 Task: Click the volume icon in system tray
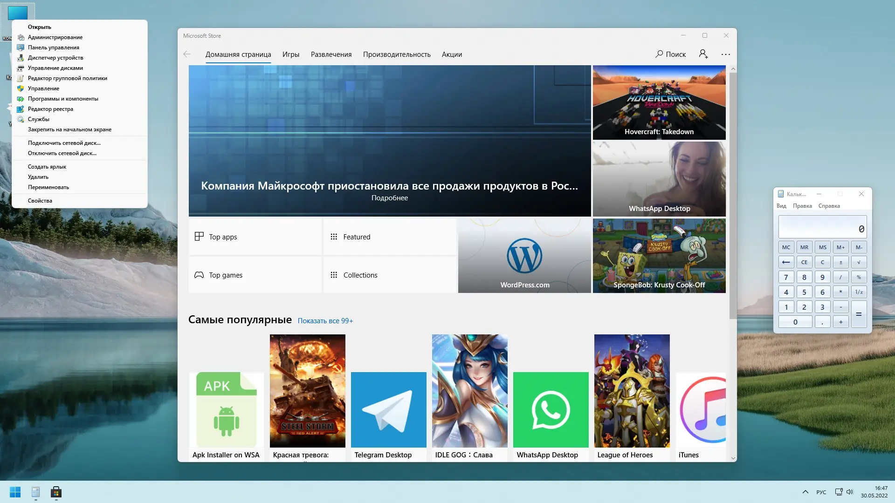click(849, 492)
